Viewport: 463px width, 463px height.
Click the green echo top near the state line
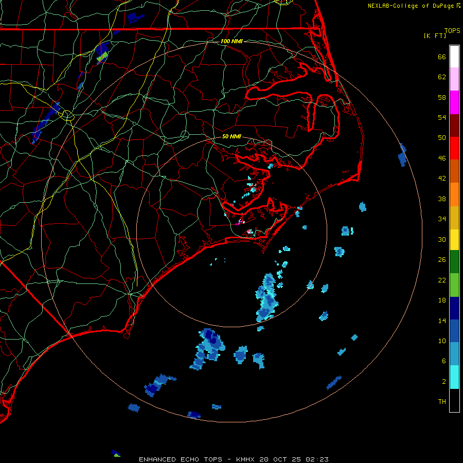(x=102, y=57)
